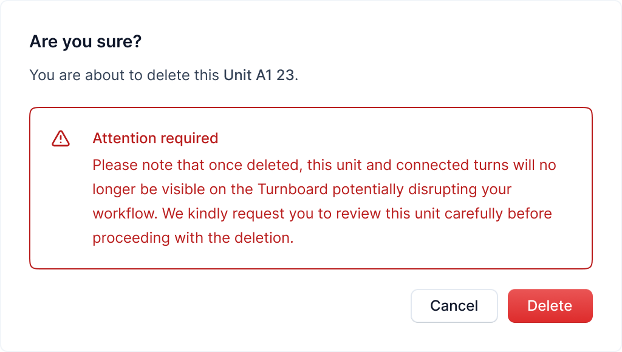Click the word "Turnboard" in the alert
The image size is (622, 352).
pyautogui.click(x=293, y=189)
